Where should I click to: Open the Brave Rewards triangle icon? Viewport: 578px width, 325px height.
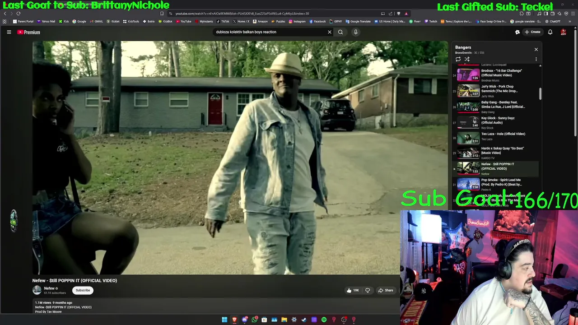pyautogui.click(x=406, y=14)
